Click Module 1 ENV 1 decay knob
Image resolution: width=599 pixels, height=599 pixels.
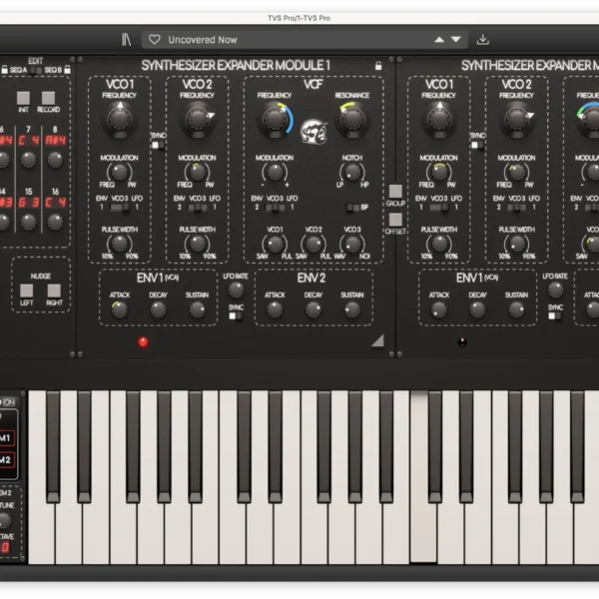tap(158, 309)
